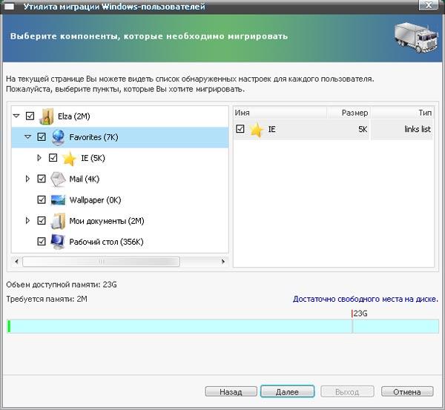
Task: Click the Мои документы folder icon
Action: click(x=58, y=221)
